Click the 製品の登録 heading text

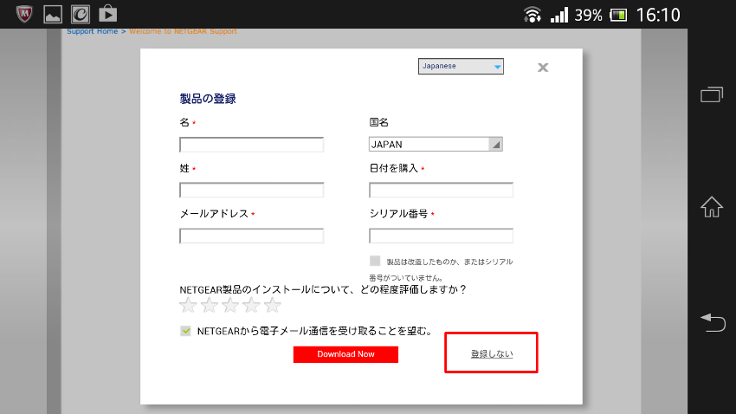(x=208, y=99)
